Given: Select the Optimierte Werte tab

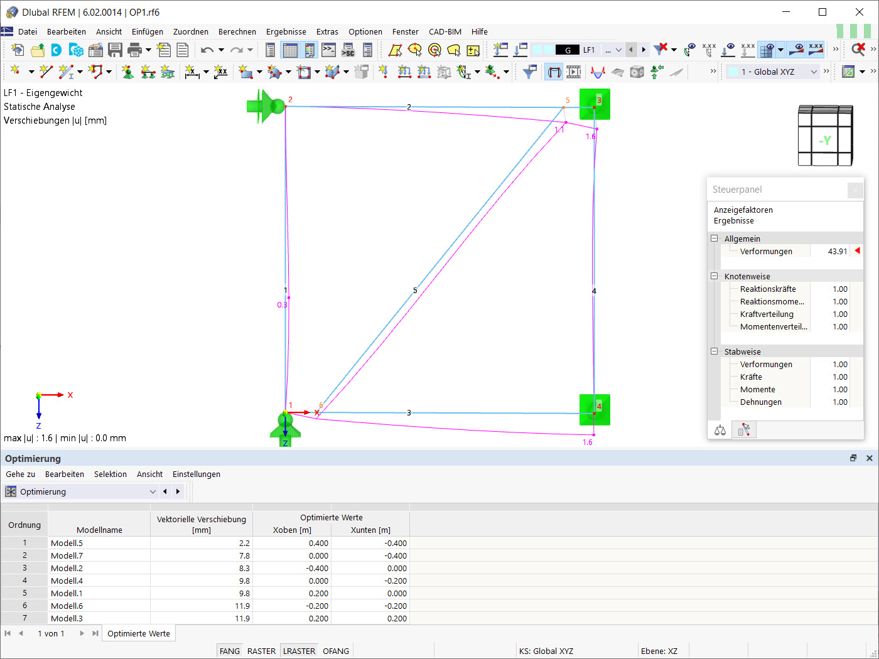Looking at the screenshot, I should point(139,634).
